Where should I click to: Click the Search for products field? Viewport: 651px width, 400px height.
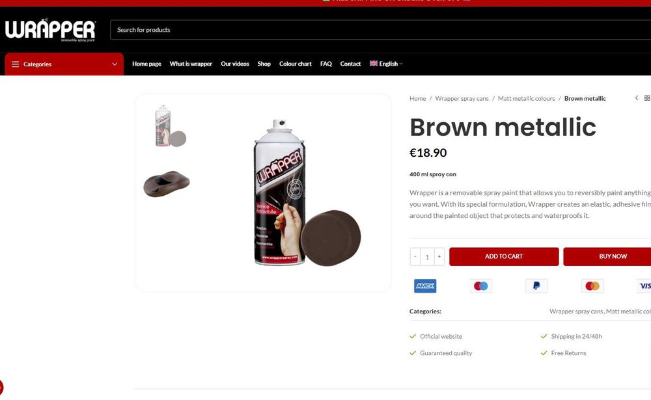click(x=380, y=30)
